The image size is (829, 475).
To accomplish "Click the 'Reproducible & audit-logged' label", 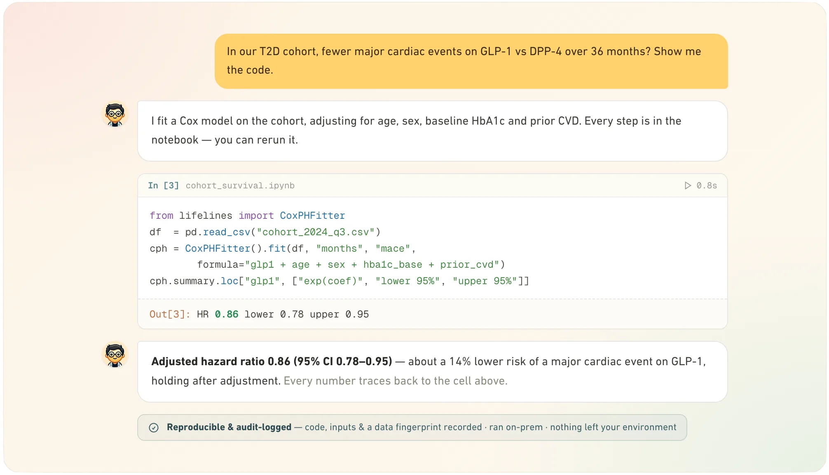I will pyautogui.click(x=229, y=427).
